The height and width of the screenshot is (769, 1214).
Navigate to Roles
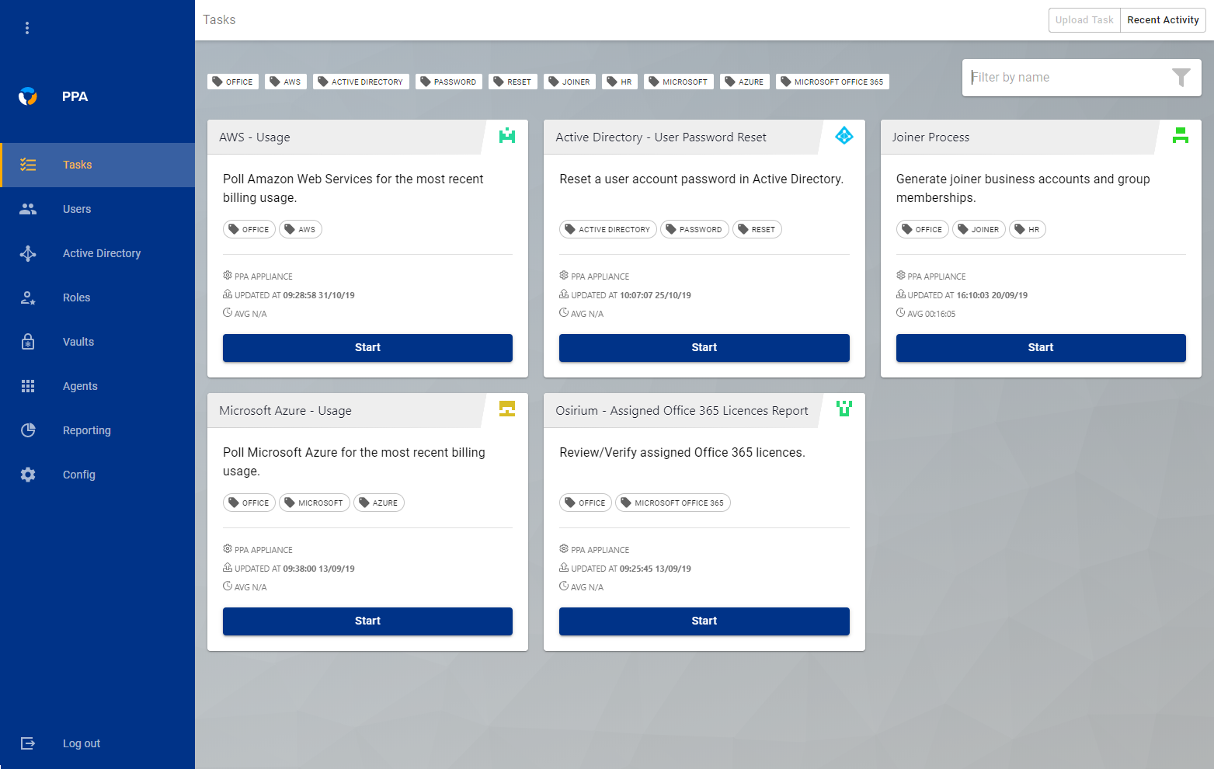tap(97, 298)
